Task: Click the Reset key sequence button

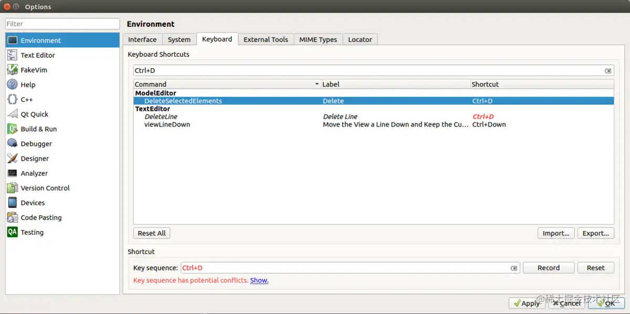Action: pos(596,268)
